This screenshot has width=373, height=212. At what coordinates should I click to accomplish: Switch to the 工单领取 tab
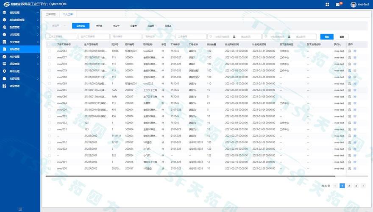click(x=50, y=14)
